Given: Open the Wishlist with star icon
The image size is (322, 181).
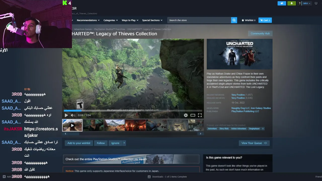Looking at the screenshot, I should [248, 20].
